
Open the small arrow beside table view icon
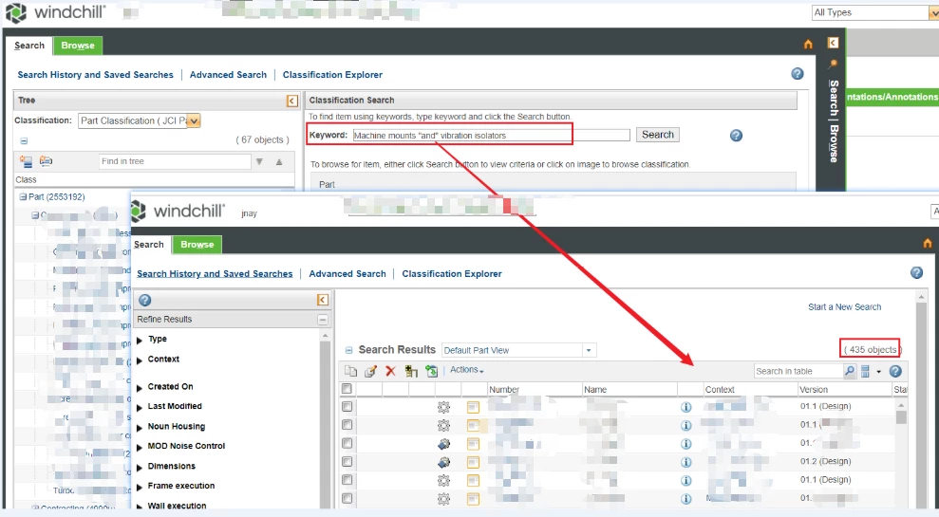point(878,372)
